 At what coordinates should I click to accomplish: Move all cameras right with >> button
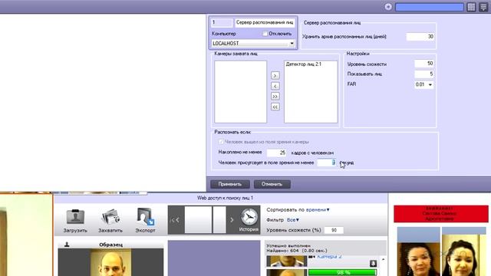click(275, 97)
